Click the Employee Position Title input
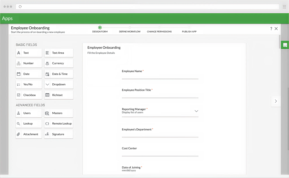 pos(160,95)
